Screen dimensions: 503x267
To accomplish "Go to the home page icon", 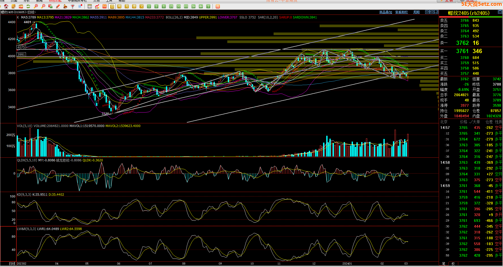I will click(x=6, y=6).
